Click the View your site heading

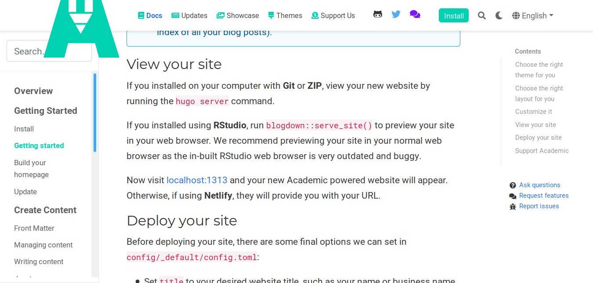click(x=174, y=64)
